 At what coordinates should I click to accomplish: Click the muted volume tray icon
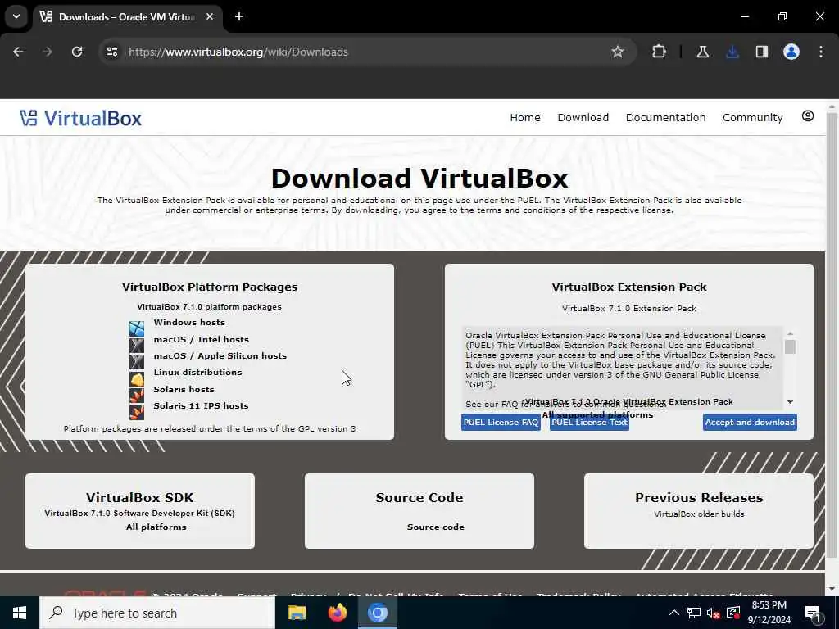tap(713, 613)
